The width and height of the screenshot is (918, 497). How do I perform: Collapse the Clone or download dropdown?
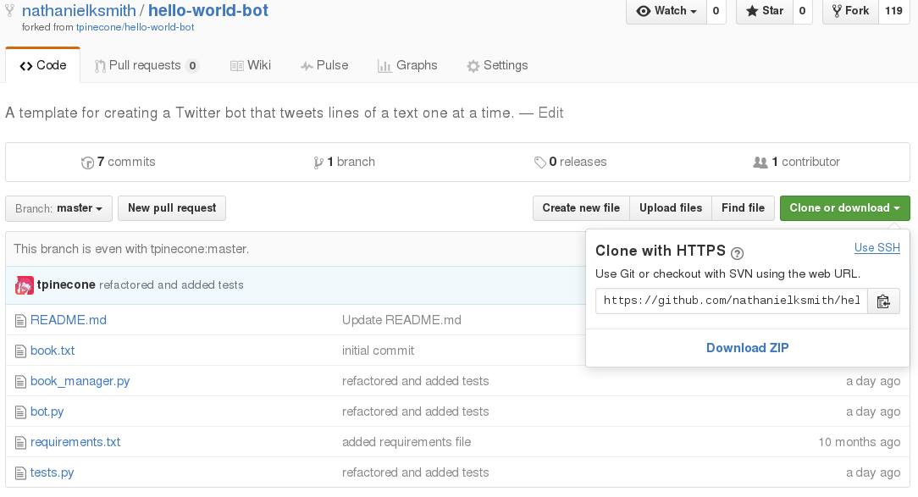(843, 208)
